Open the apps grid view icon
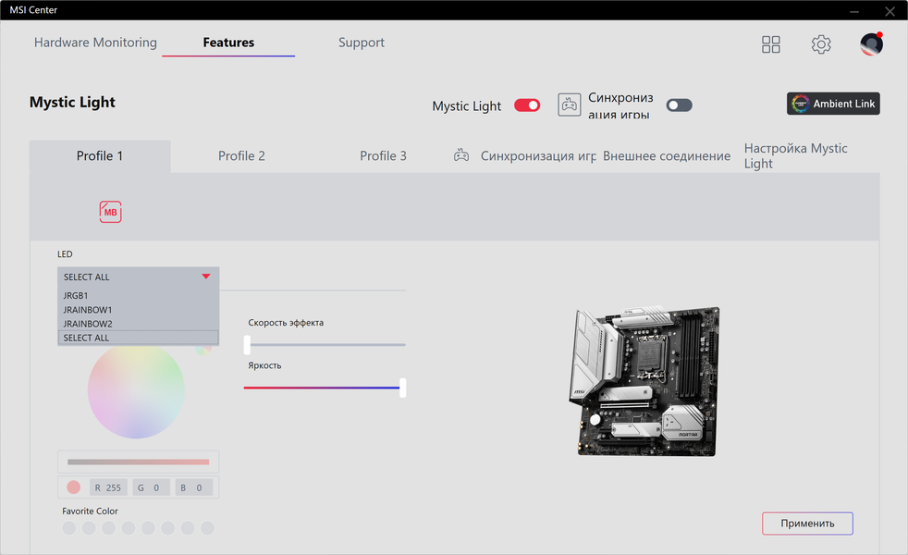908x555 pixels. (x=771, y=44)
